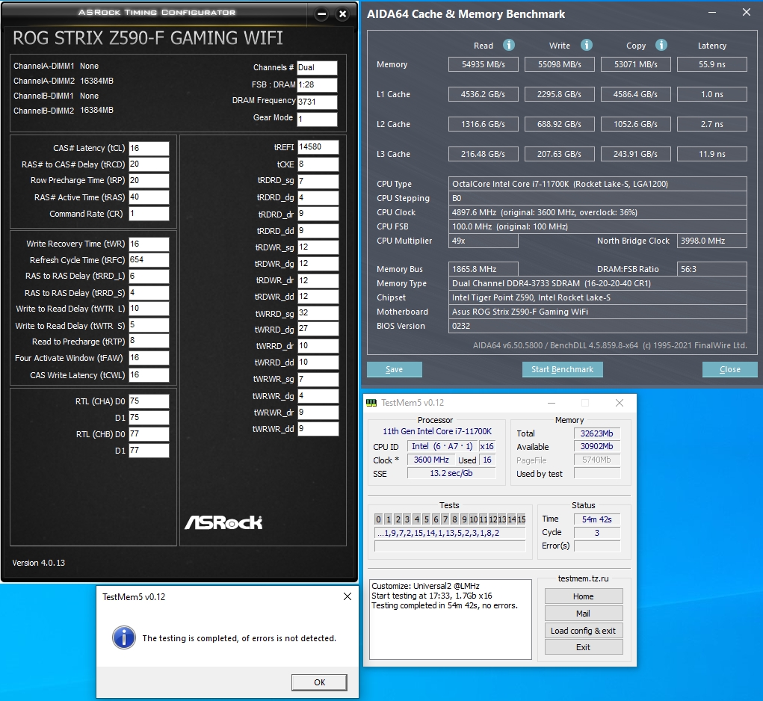Click the tCKE value field
This screenshot has width=763, height=701.
318,164
